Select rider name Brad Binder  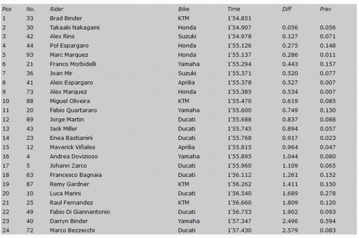pyautogui.click(x=66, y=18)
